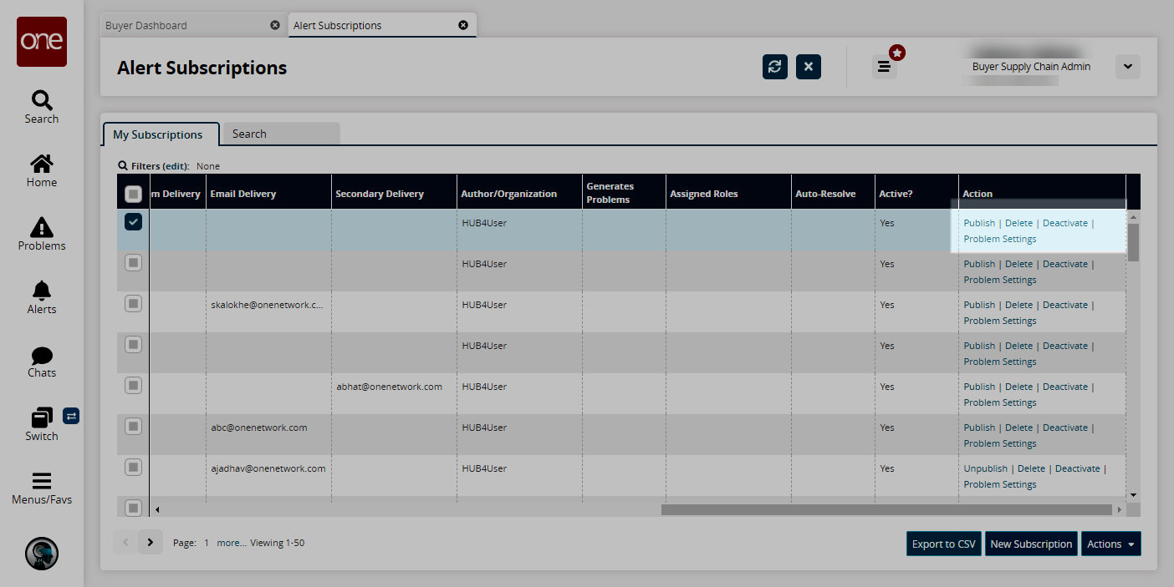Go to next page arrow

pos(151,543)
